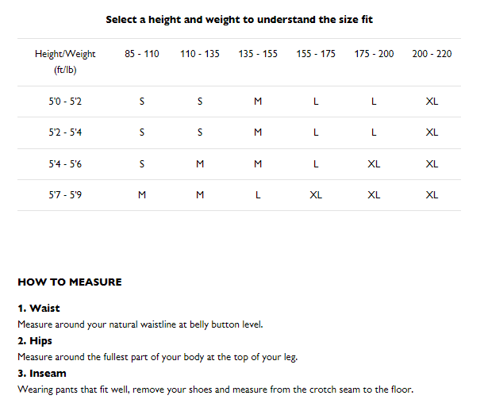484x403 pixels.
Task: Choose size M for 5'4 - 5'6 at 110 - 135 lb
Action: click(200, 164)
